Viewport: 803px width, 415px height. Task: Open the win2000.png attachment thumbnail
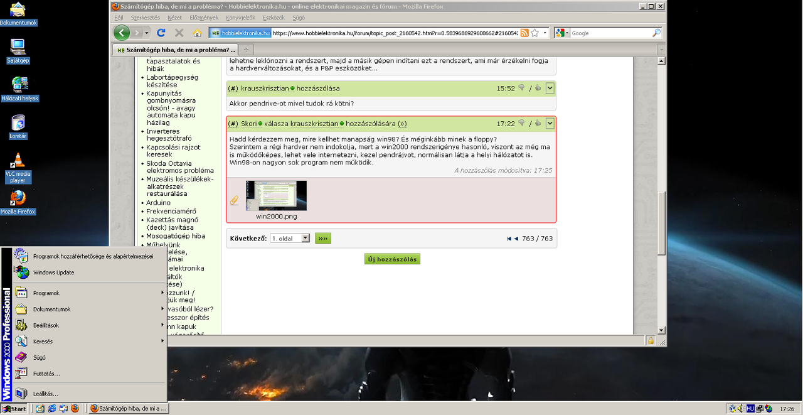tap(277, 196)
